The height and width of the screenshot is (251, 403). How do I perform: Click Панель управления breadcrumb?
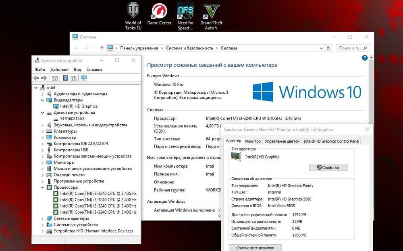(139, 48)
